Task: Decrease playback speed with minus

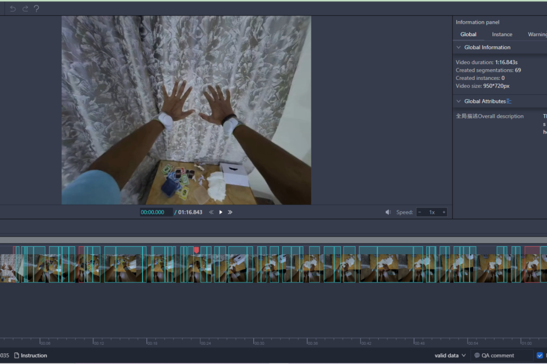Action: [x=420, y=212]
